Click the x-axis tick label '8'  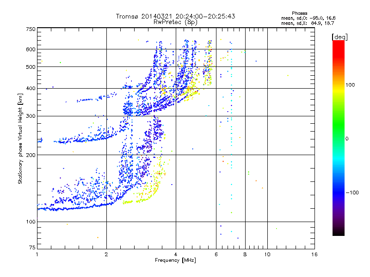tap(245, 254)
